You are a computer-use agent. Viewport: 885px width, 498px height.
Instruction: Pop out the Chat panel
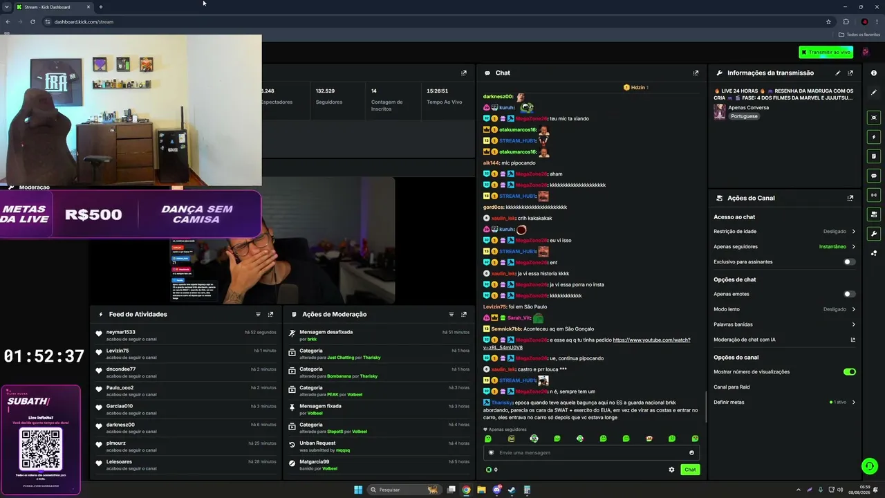(696, 73)
